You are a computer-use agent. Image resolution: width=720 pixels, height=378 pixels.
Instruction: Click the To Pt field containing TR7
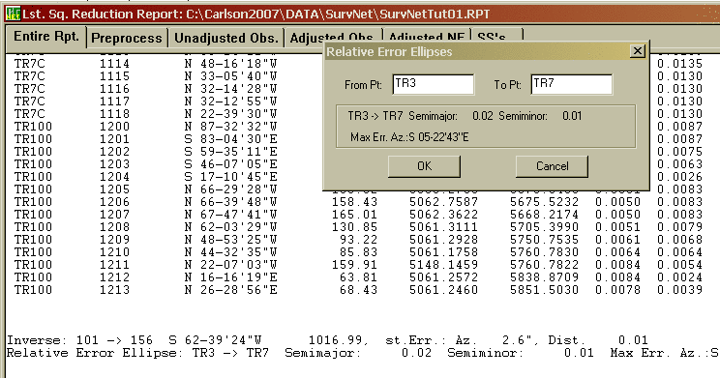pyautogui.click(x=572, y=84)
